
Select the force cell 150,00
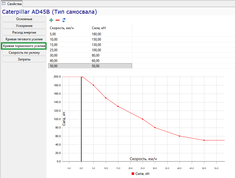point(111,39)
